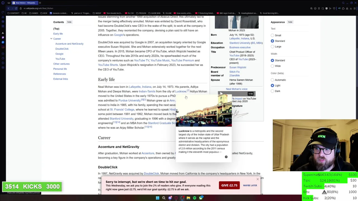The height and width of the screenshot is (201, 358).
Task: Select Large text size
Action: 272,47
